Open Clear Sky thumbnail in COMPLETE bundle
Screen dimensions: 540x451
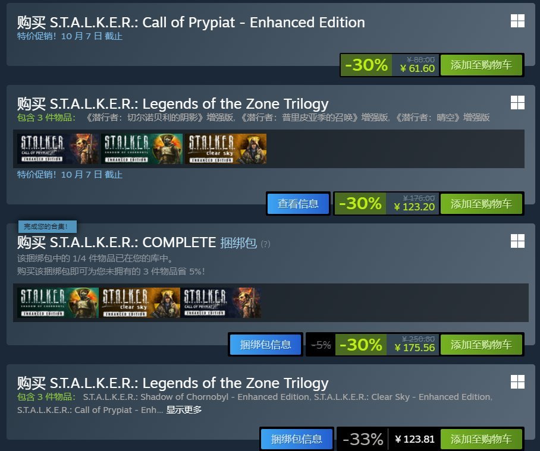point(139,303)
